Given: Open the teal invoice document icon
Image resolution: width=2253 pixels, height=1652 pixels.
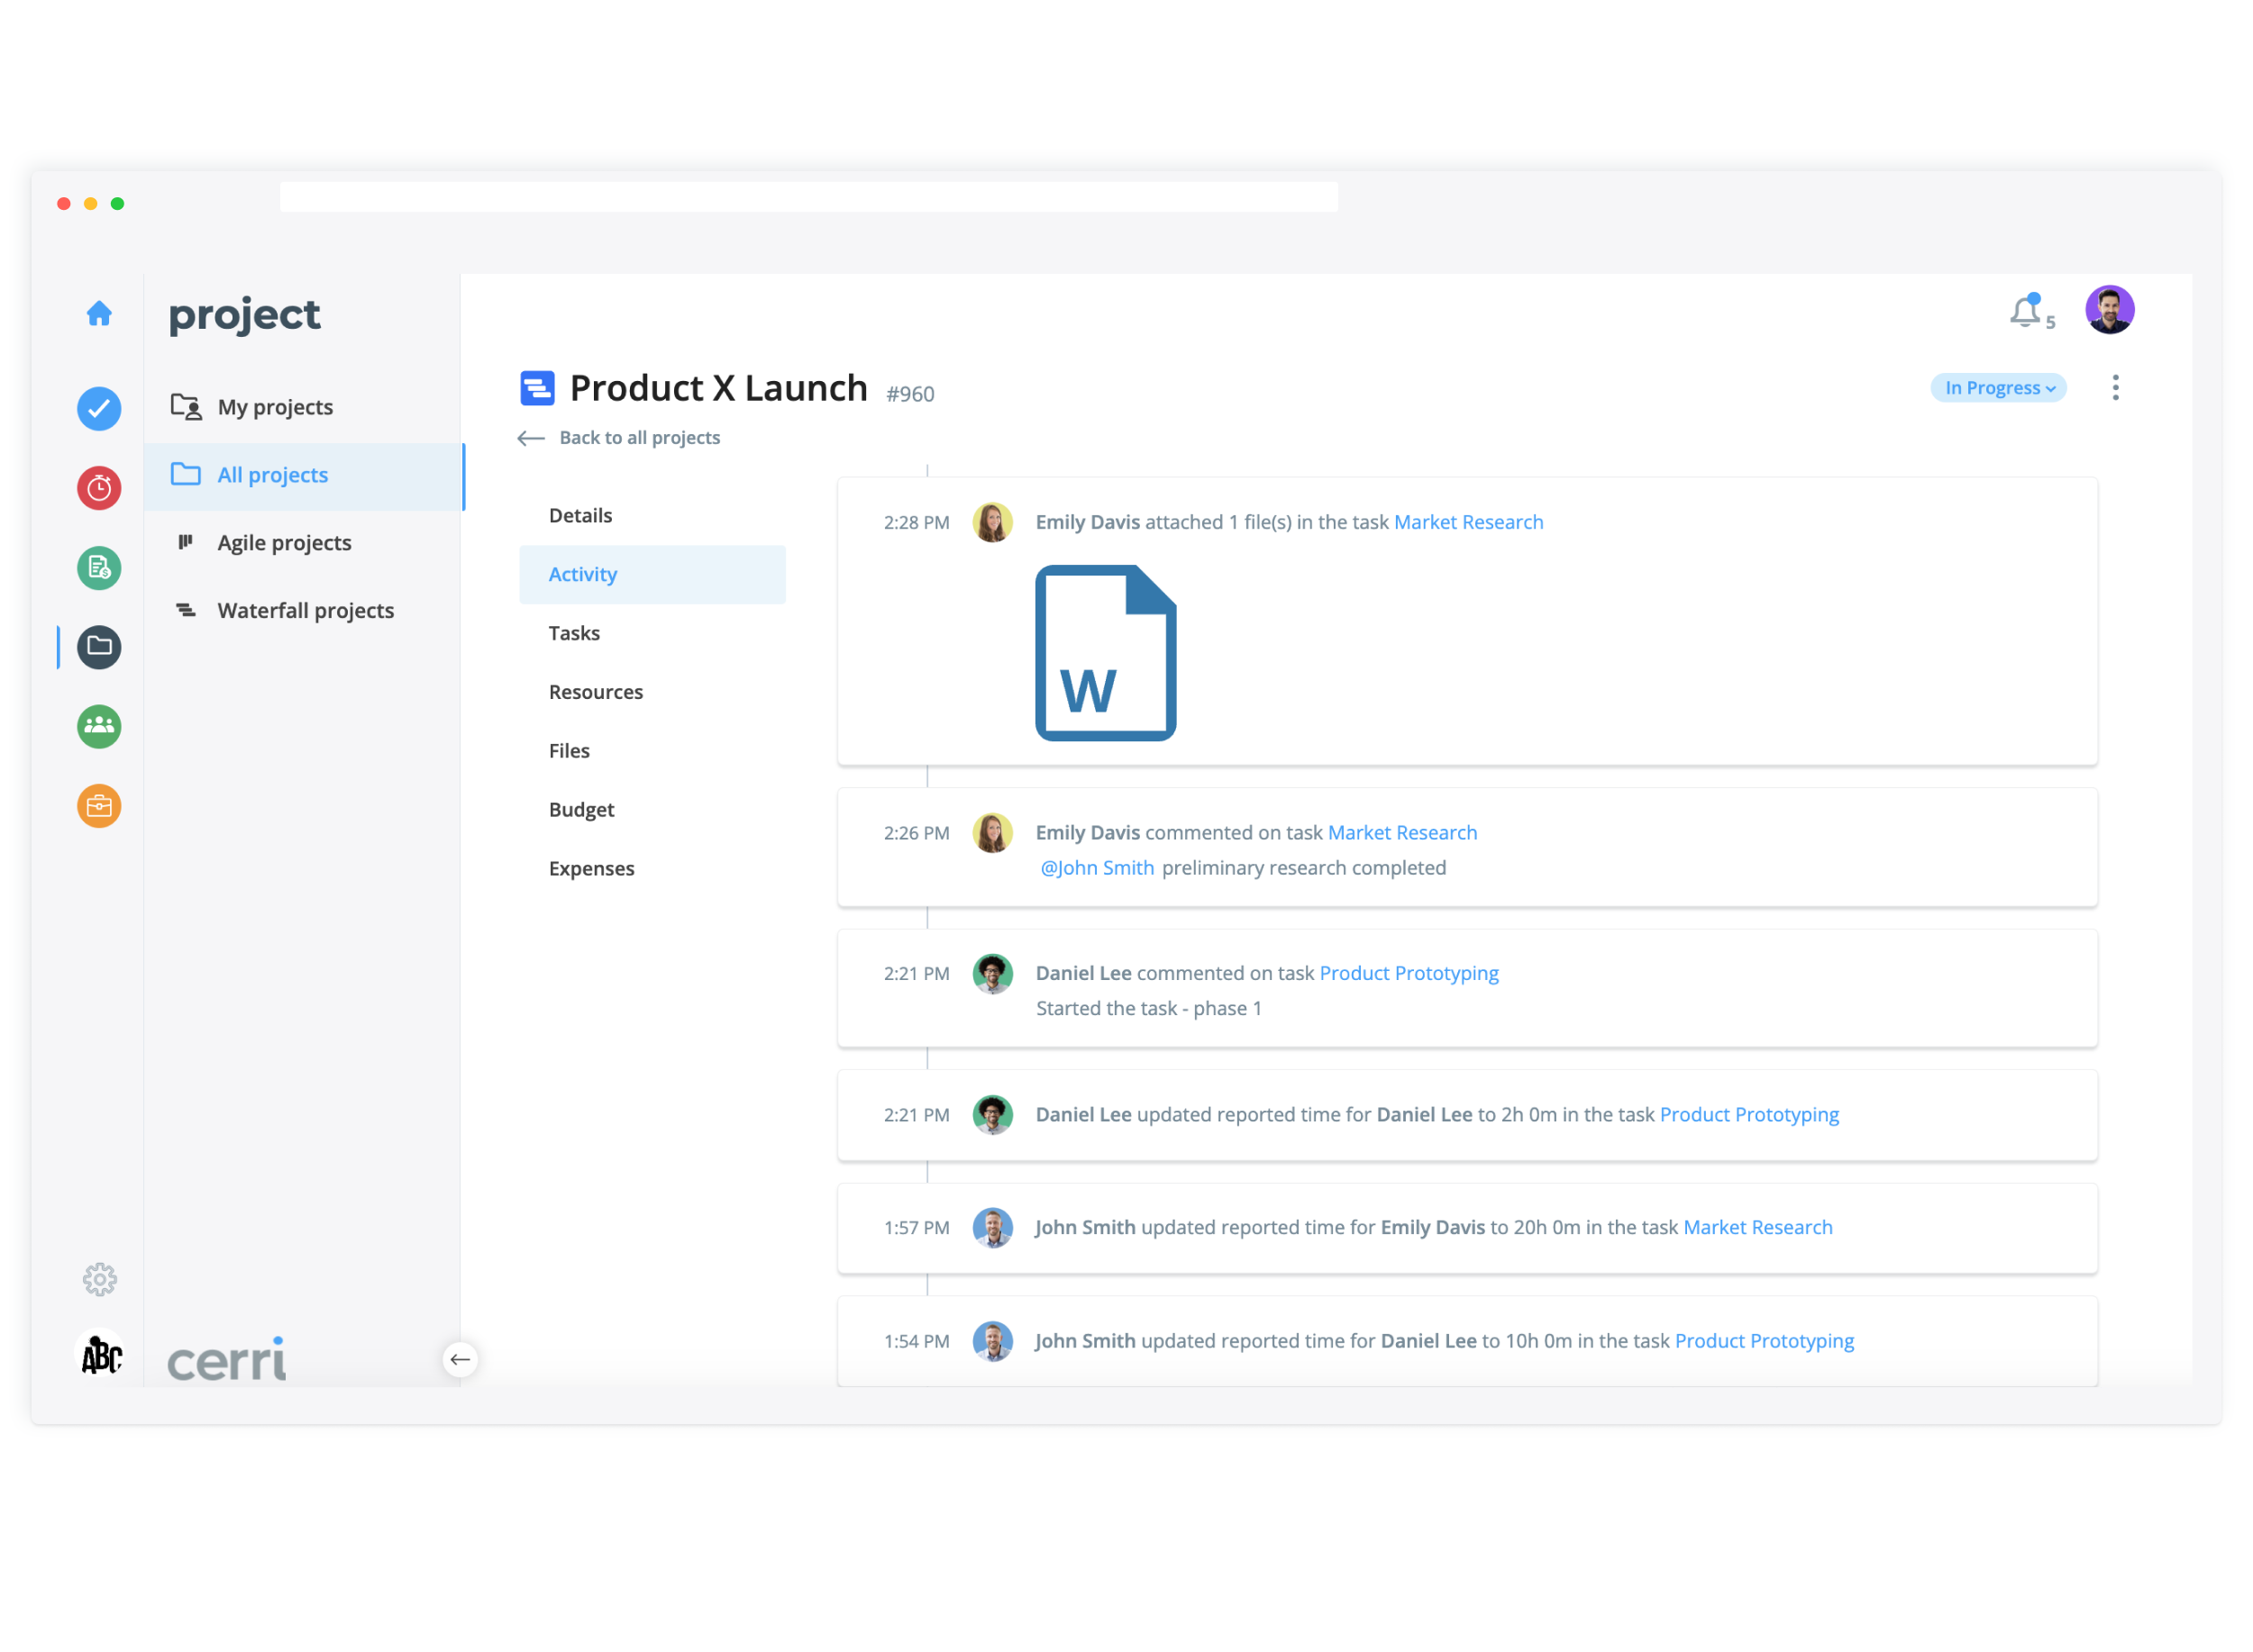Looking at the screenshot, I should [x=99, y=568].
